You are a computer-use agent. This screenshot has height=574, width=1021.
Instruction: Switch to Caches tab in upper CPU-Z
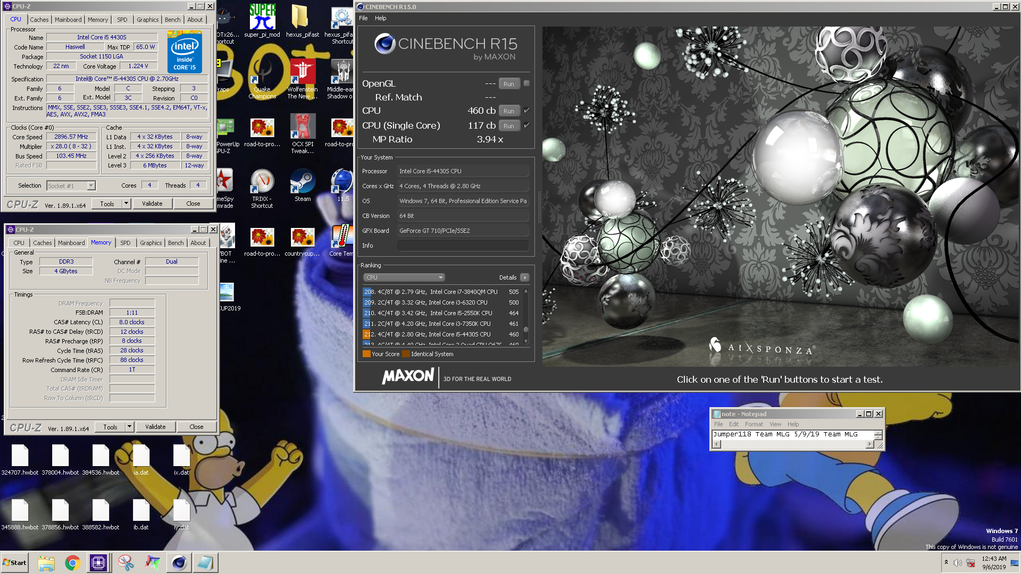coord(39,20)
